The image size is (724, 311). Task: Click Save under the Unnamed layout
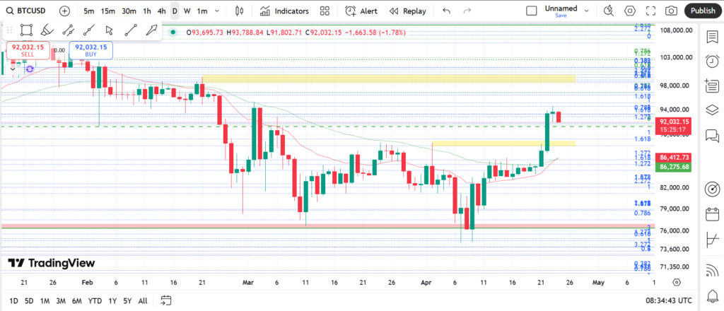[561, 16]
